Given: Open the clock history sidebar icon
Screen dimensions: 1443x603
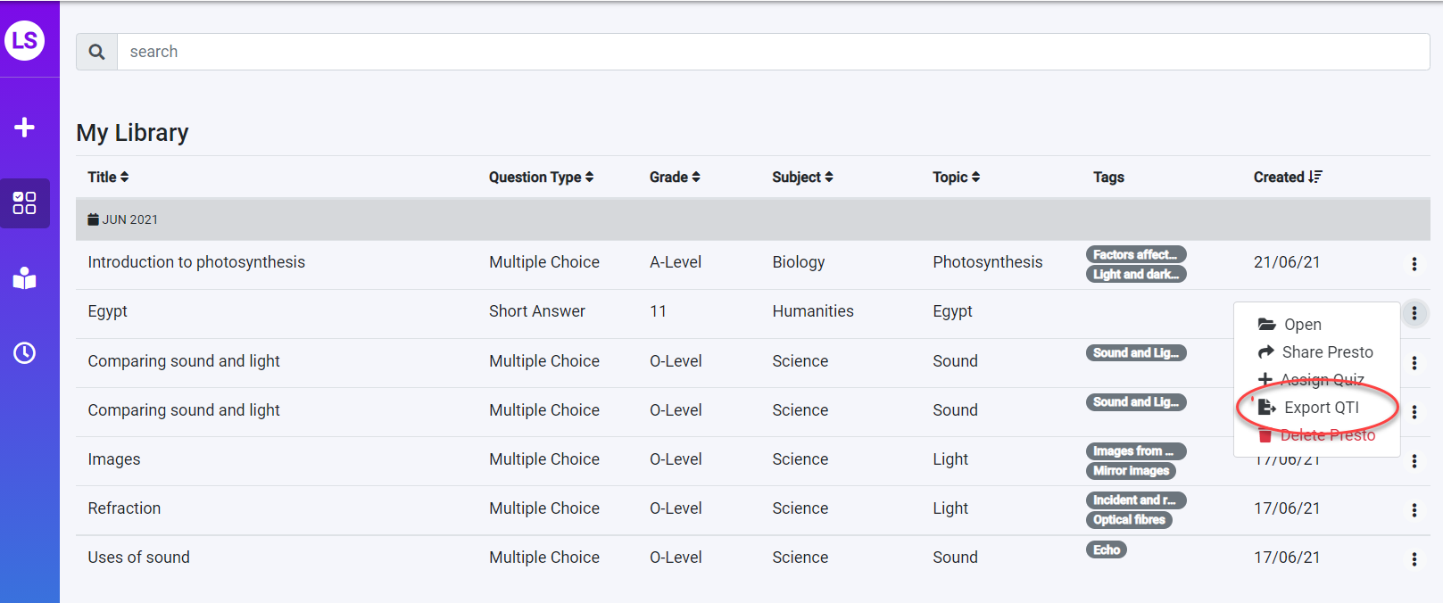Looking at the screenshot, I should [25, 353].
